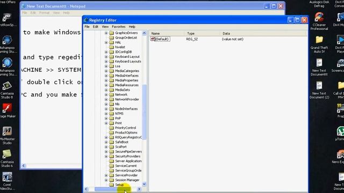The width and height of the screenshot is (344, 193).
Task: Select the RtlQueryRegistryConfig key
Action: point(128,137)
